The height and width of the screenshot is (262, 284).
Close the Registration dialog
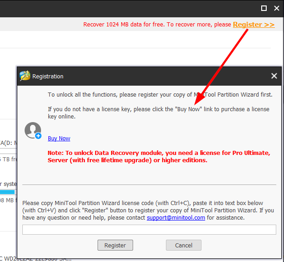click(274, 76)
